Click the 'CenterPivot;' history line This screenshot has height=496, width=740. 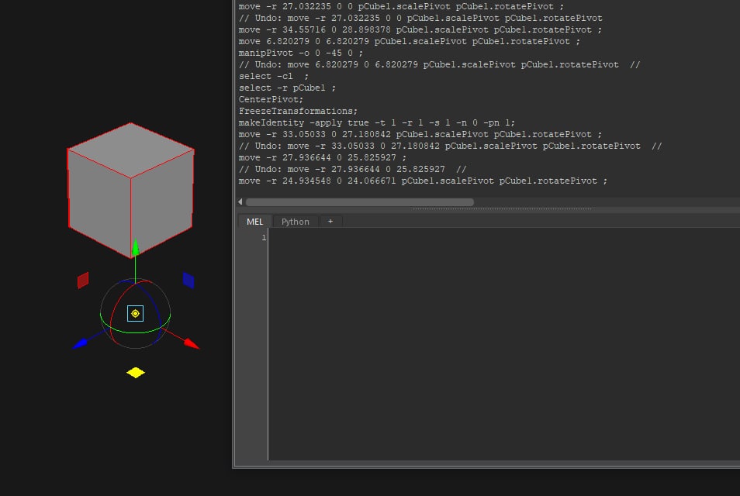point(271,99)
